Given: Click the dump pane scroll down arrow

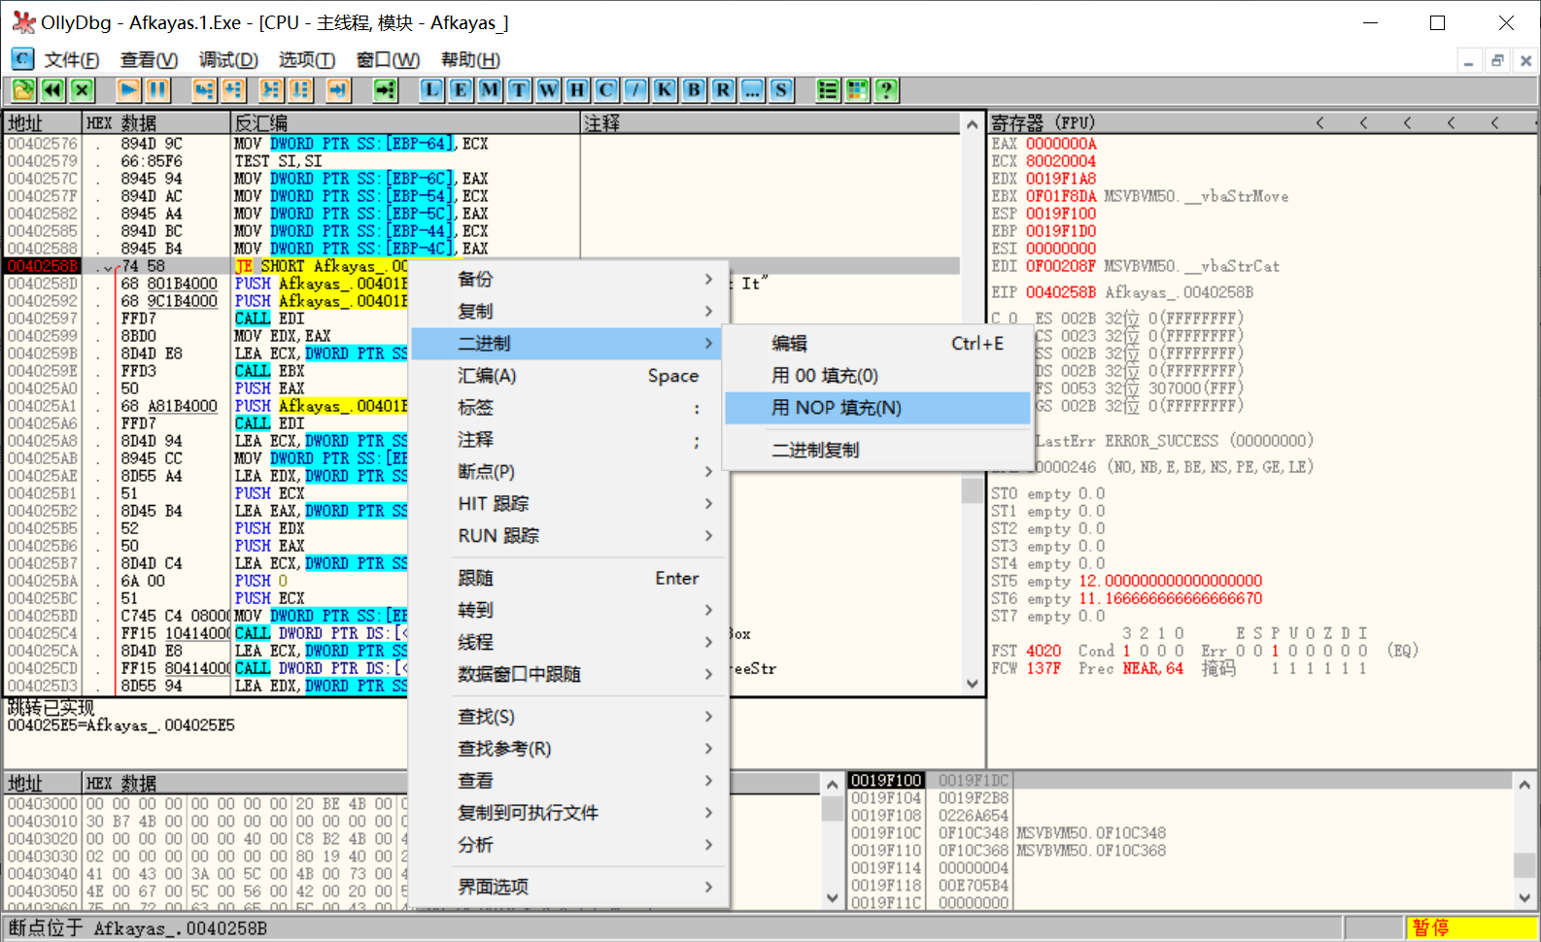Looking at the screenshot, I should [x=832, y=898].
